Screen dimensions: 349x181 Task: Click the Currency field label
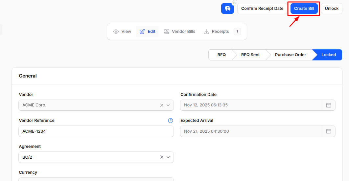click(x=28, y=172)
